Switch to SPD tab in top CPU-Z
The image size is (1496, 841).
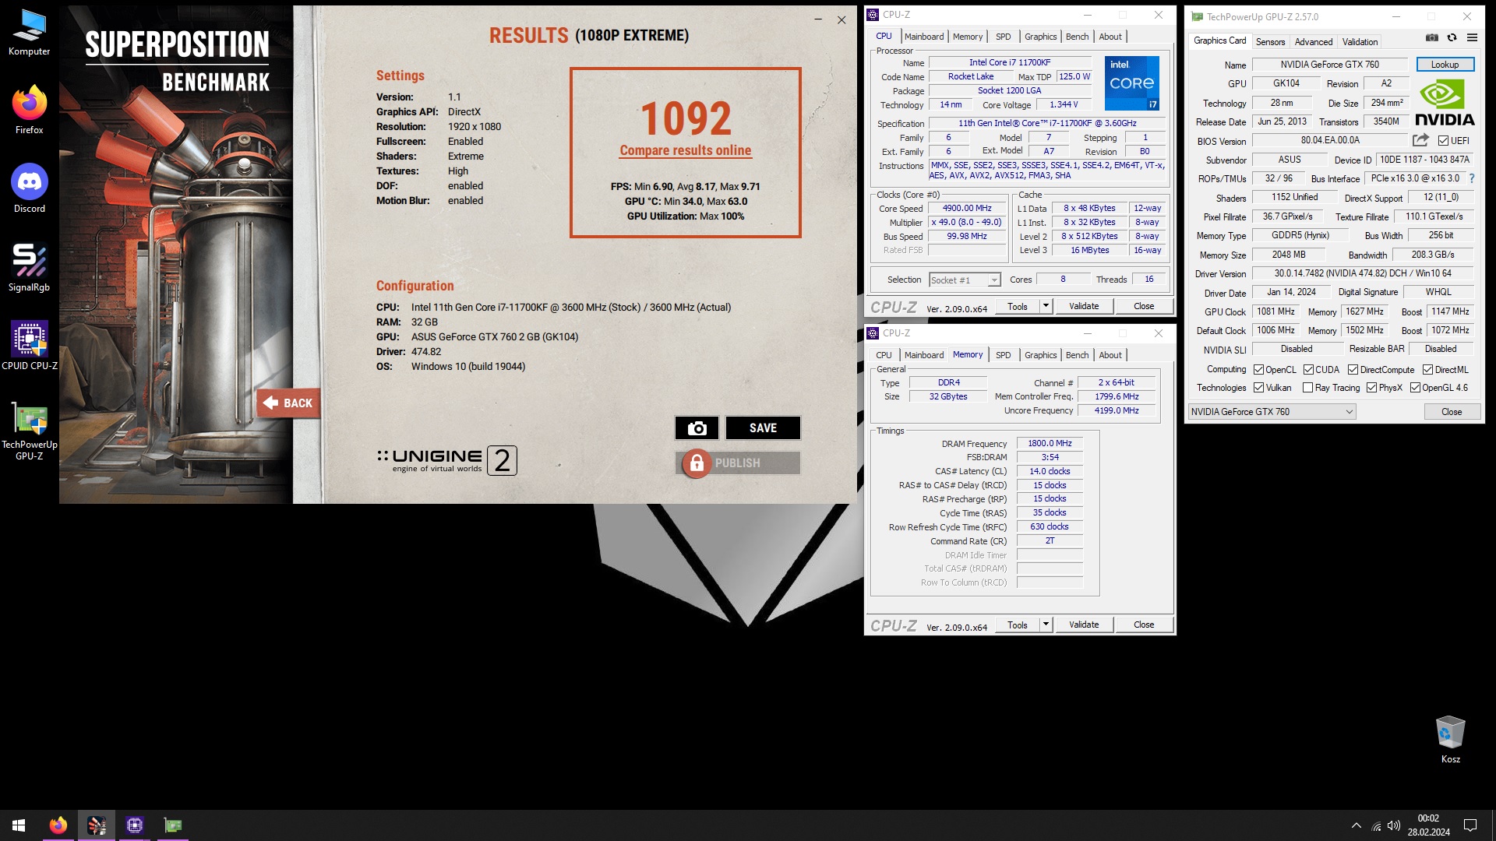(x=1003, y=37)
